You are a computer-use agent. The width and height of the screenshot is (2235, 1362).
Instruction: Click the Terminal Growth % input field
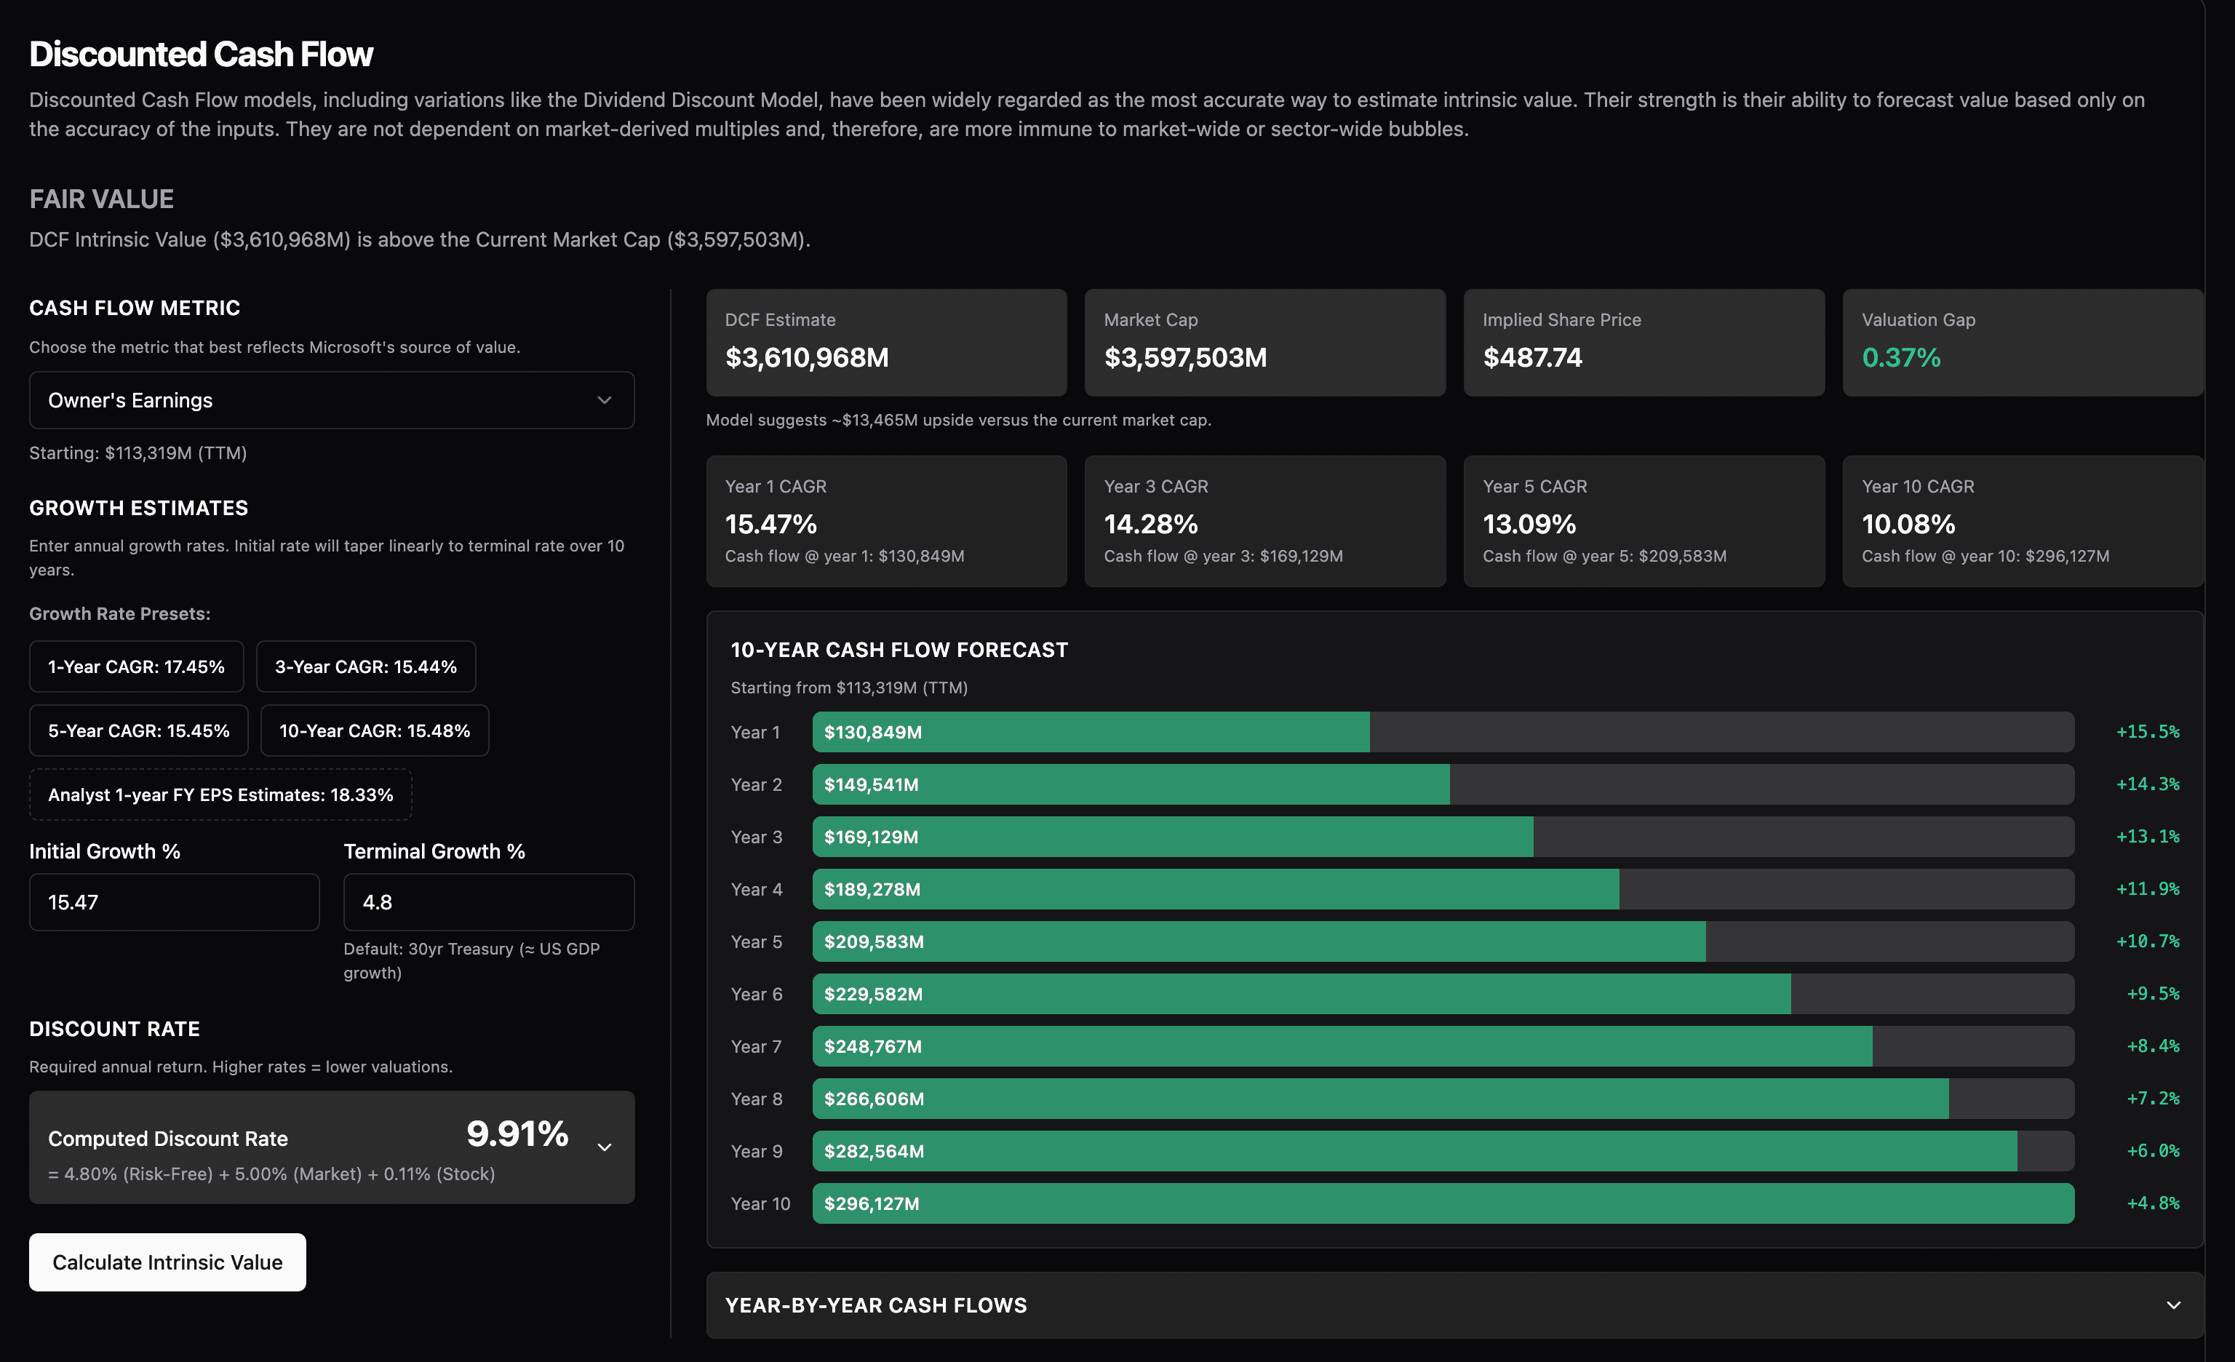point(488,902)
